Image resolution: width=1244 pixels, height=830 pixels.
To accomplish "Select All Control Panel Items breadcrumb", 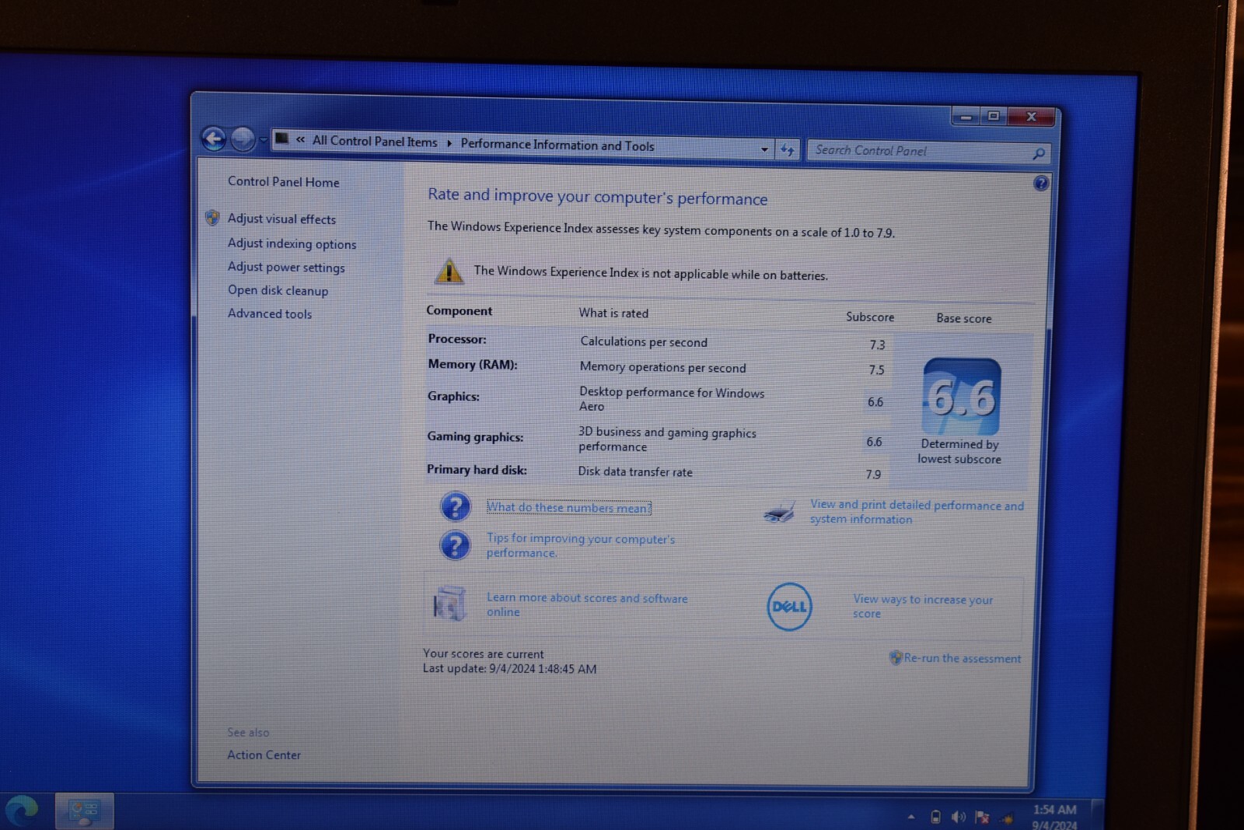I will pyautogui.click(x=375, y=142).
